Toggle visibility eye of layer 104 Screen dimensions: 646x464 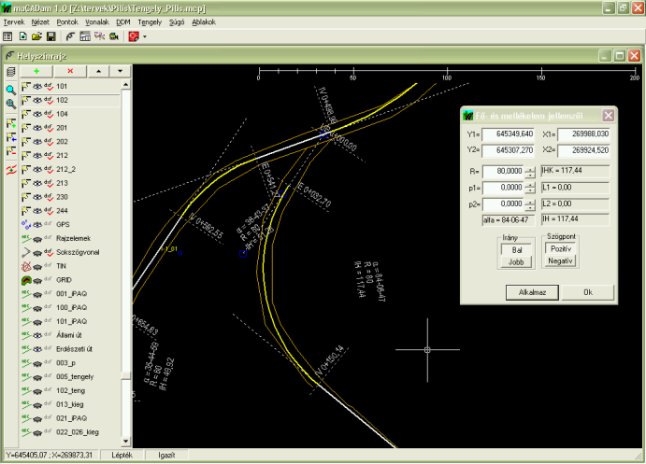click(37, 114)
